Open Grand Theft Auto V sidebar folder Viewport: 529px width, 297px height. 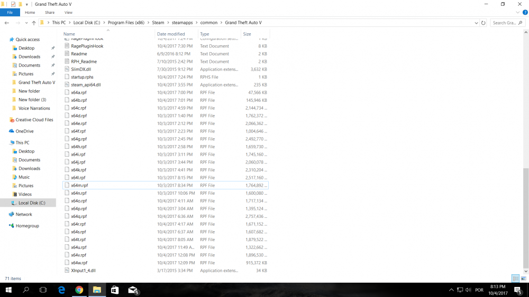pyautogui.click(x=37, y=82)
